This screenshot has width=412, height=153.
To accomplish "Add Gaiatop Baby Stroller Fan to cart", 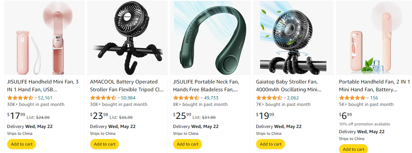I will pos(271,144).
